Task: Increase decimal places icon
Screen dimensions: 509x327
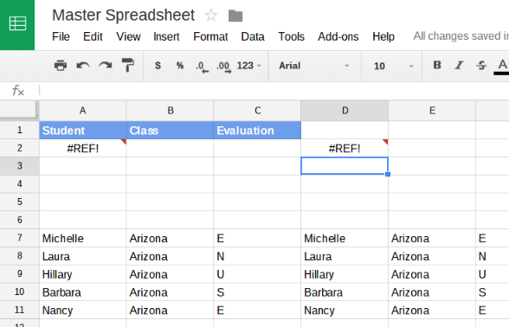Action: pos(224,67)
